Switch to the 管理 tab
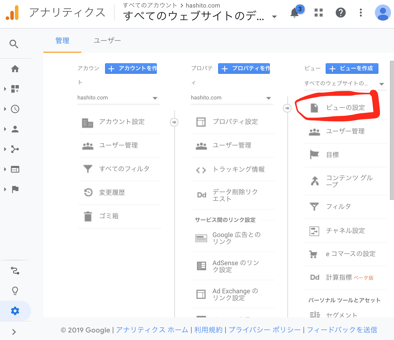Viewport: 394px width, 340px height. [x=62, y=41]
